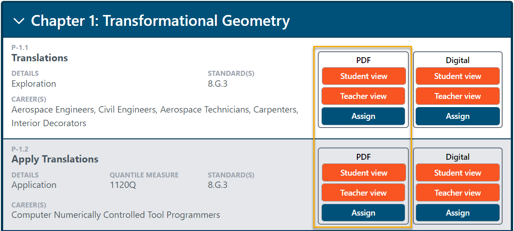The width and height of the screenshot is (514, 231).
Task: Open Digital Student view for Translations
Action: 458,76
